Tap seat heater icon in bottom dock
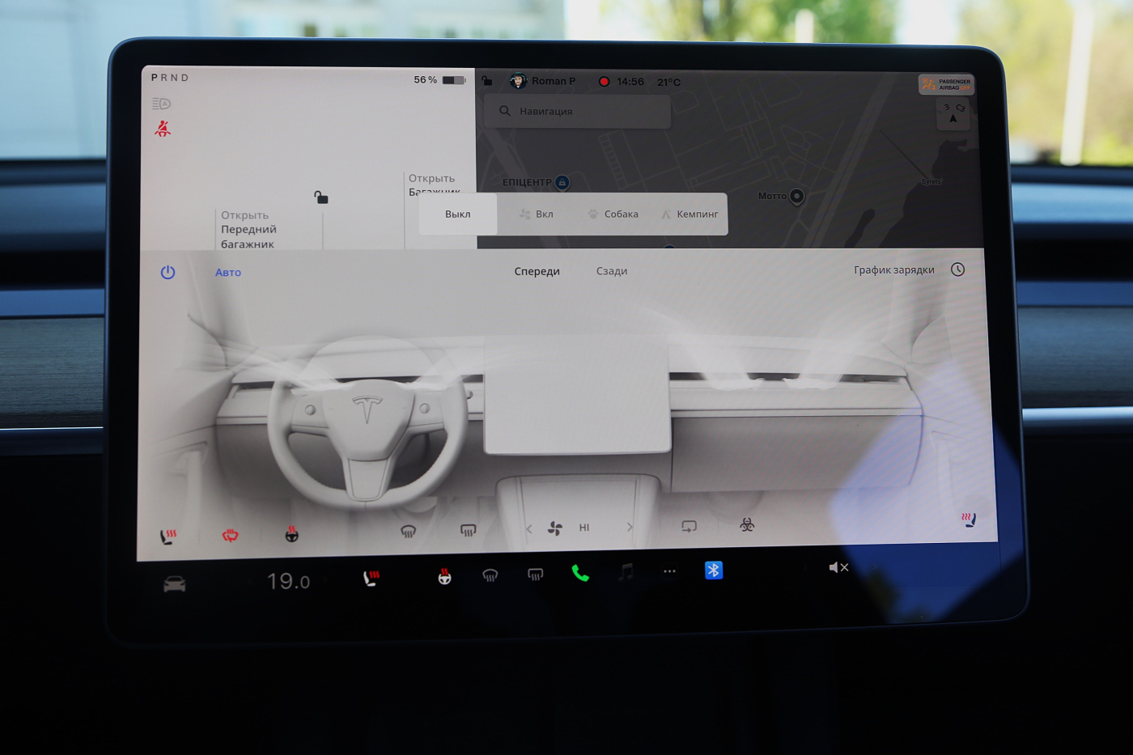 click(371, 578)
